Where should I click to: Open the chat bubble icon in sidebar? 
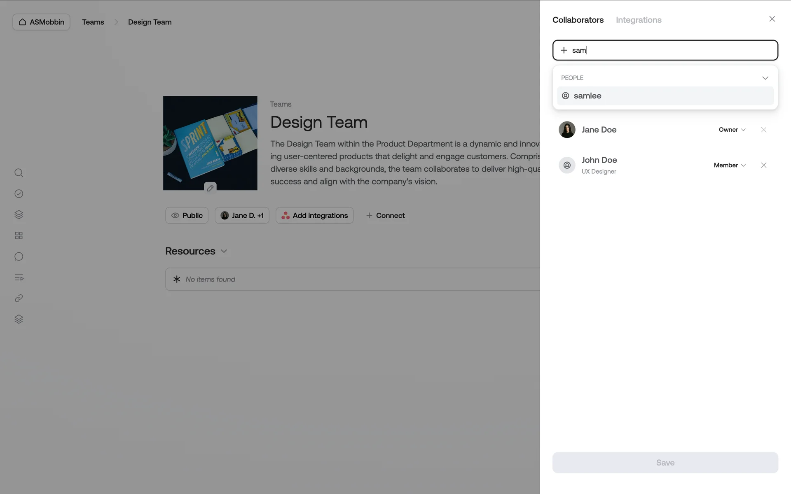pyautogui.click(x=19, y=256)
